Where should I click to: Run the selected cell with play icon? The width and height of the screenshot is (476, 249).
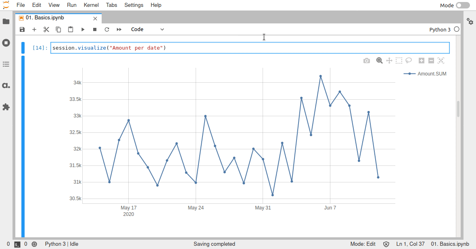pyautogui.click(x=83, y=29)
